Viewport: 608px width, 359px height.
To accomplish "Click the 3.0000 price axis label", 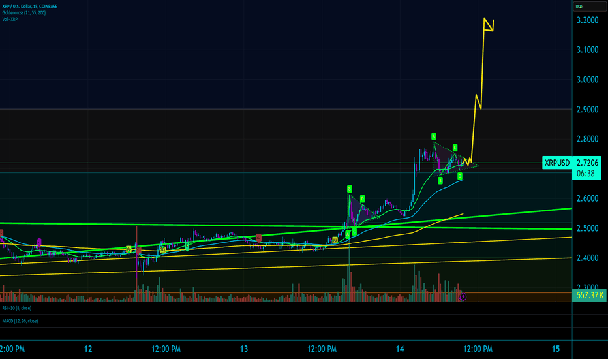I will (587, 80).
